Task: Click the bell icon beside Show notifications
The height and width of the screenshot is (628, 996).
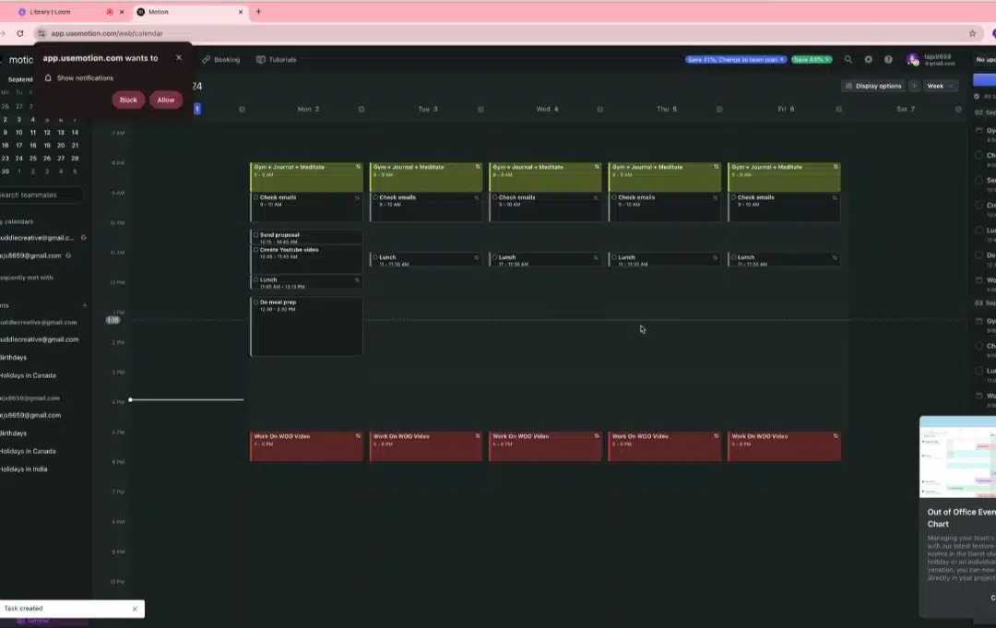Action: 48,77
